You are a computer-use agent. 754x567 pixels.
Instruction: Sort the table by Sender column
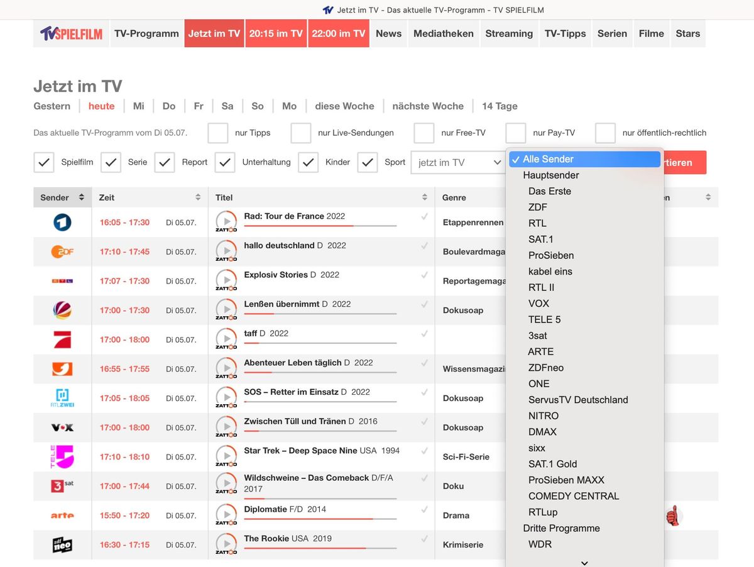click(62, 197)
